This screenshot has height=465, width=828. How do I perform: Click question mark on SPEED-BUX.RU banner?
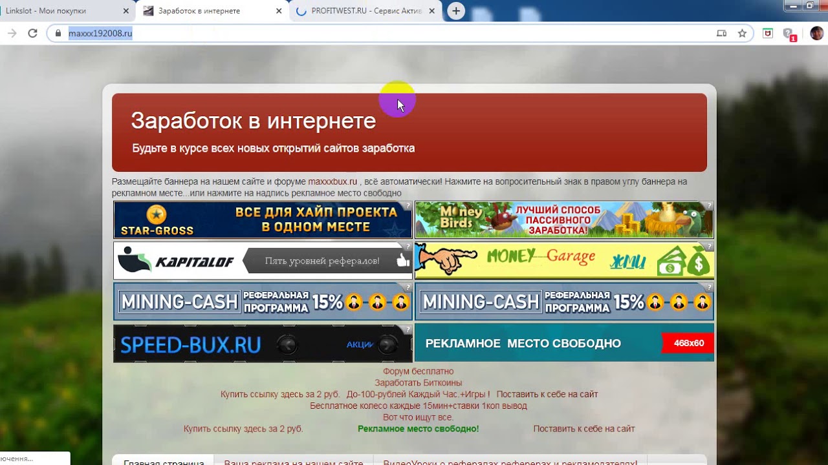pos(408,329)
